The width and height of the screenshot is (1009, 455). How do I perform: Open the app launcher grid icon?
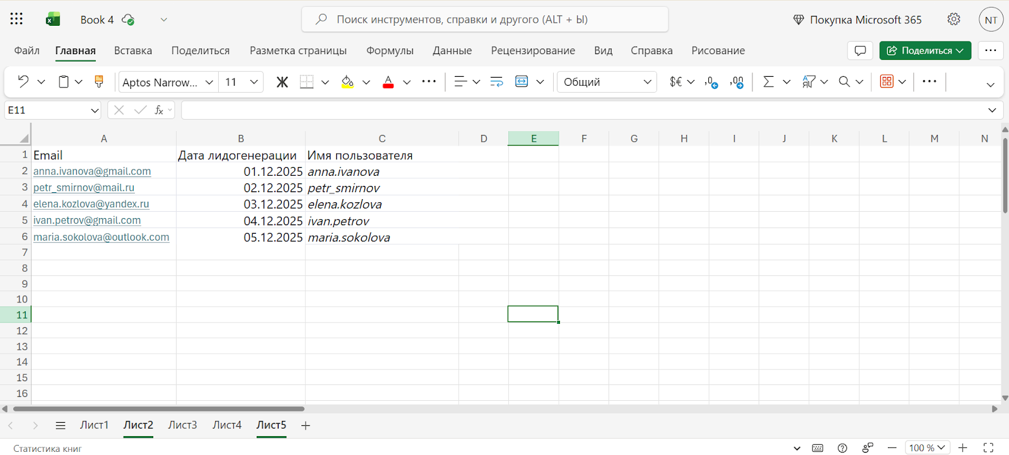click(x=17, y=20)
